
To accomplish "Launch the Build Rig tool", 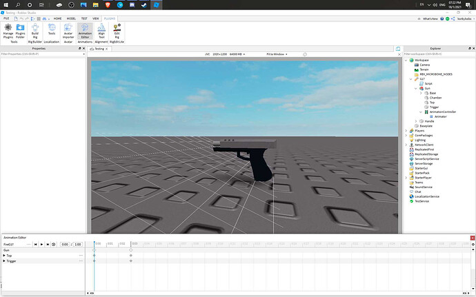I will 35,31.
